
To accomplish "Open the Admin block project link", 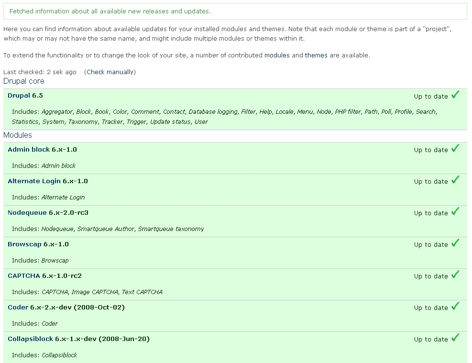I will 29,150.
